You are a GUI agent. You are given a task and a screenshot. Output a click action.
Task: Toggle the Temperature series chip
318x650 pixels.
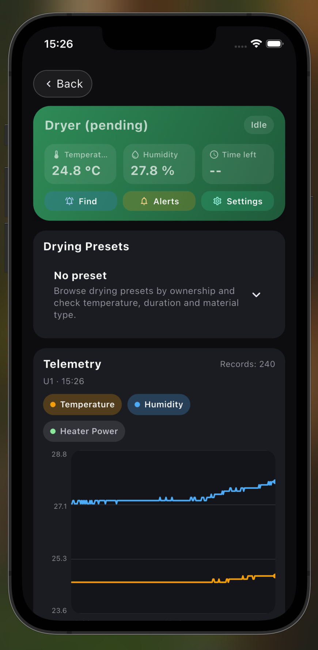click(x=82, y=404)
